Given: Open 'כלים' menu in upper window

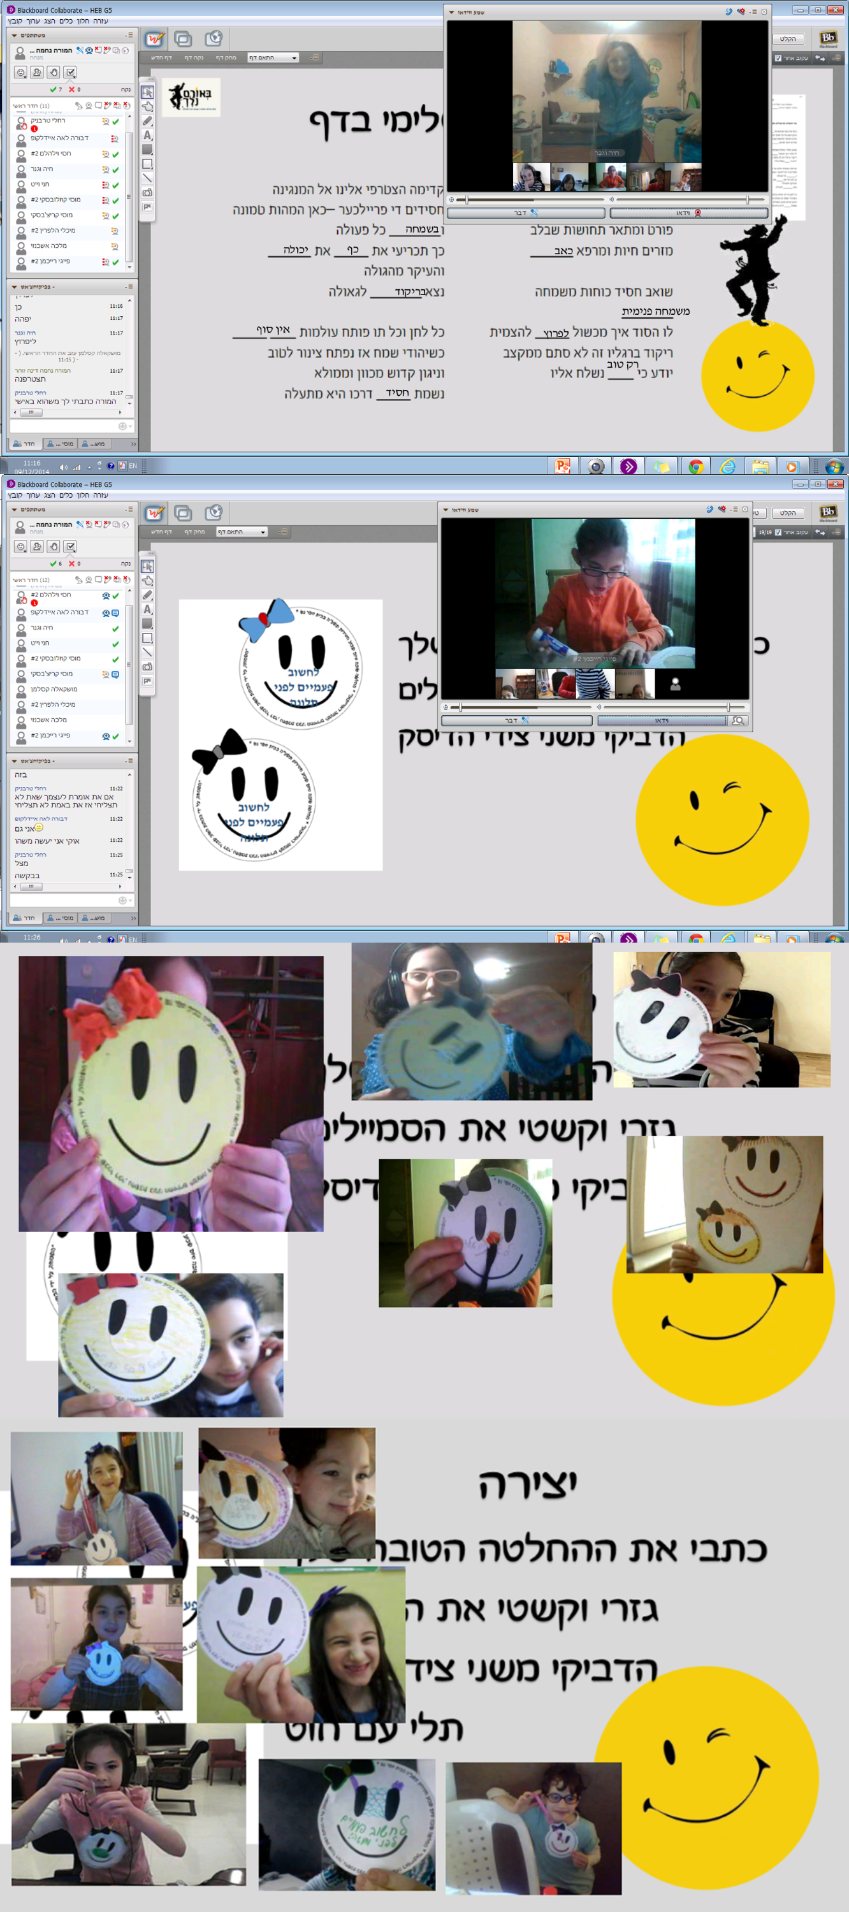Looking at the screenshot, I should (x=66, y=21).
